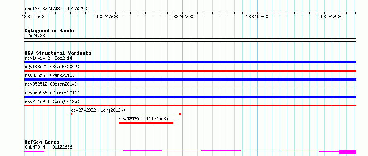This screenshot has width=368, height=156.
Task: Click the right arrow of the ruler
Action: point(355,13)
